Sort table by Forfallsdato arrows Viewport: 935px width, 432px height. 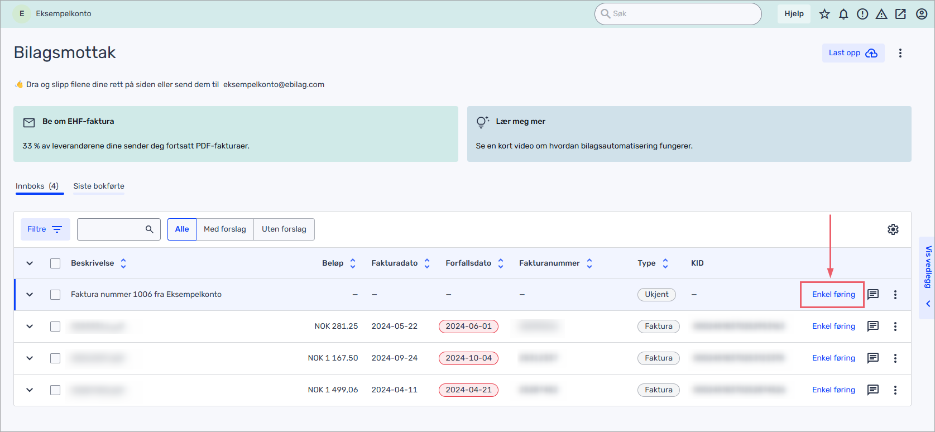(501, 263)
